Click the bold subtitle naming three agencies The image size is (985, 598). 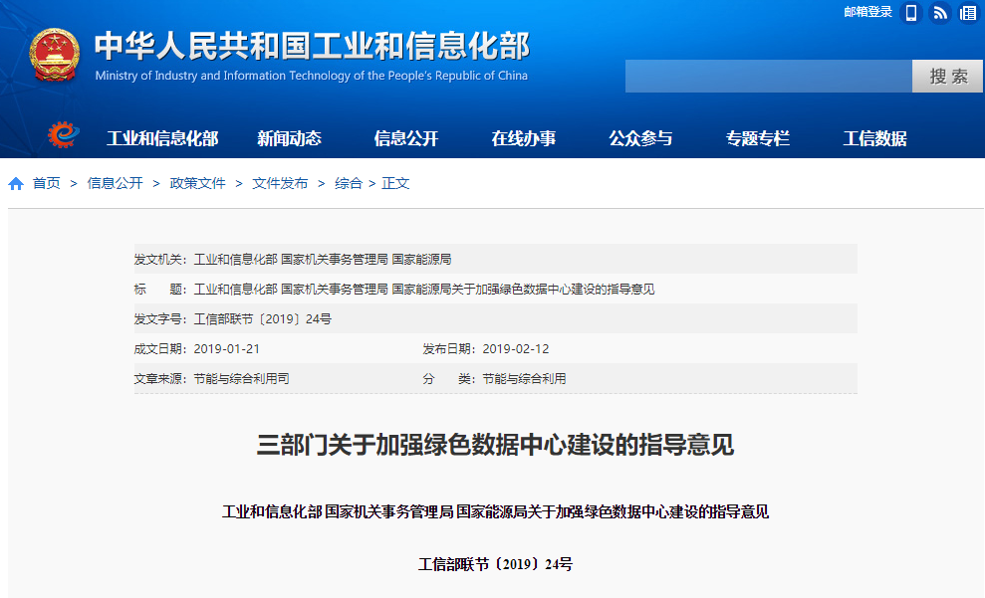pos(495,512)
